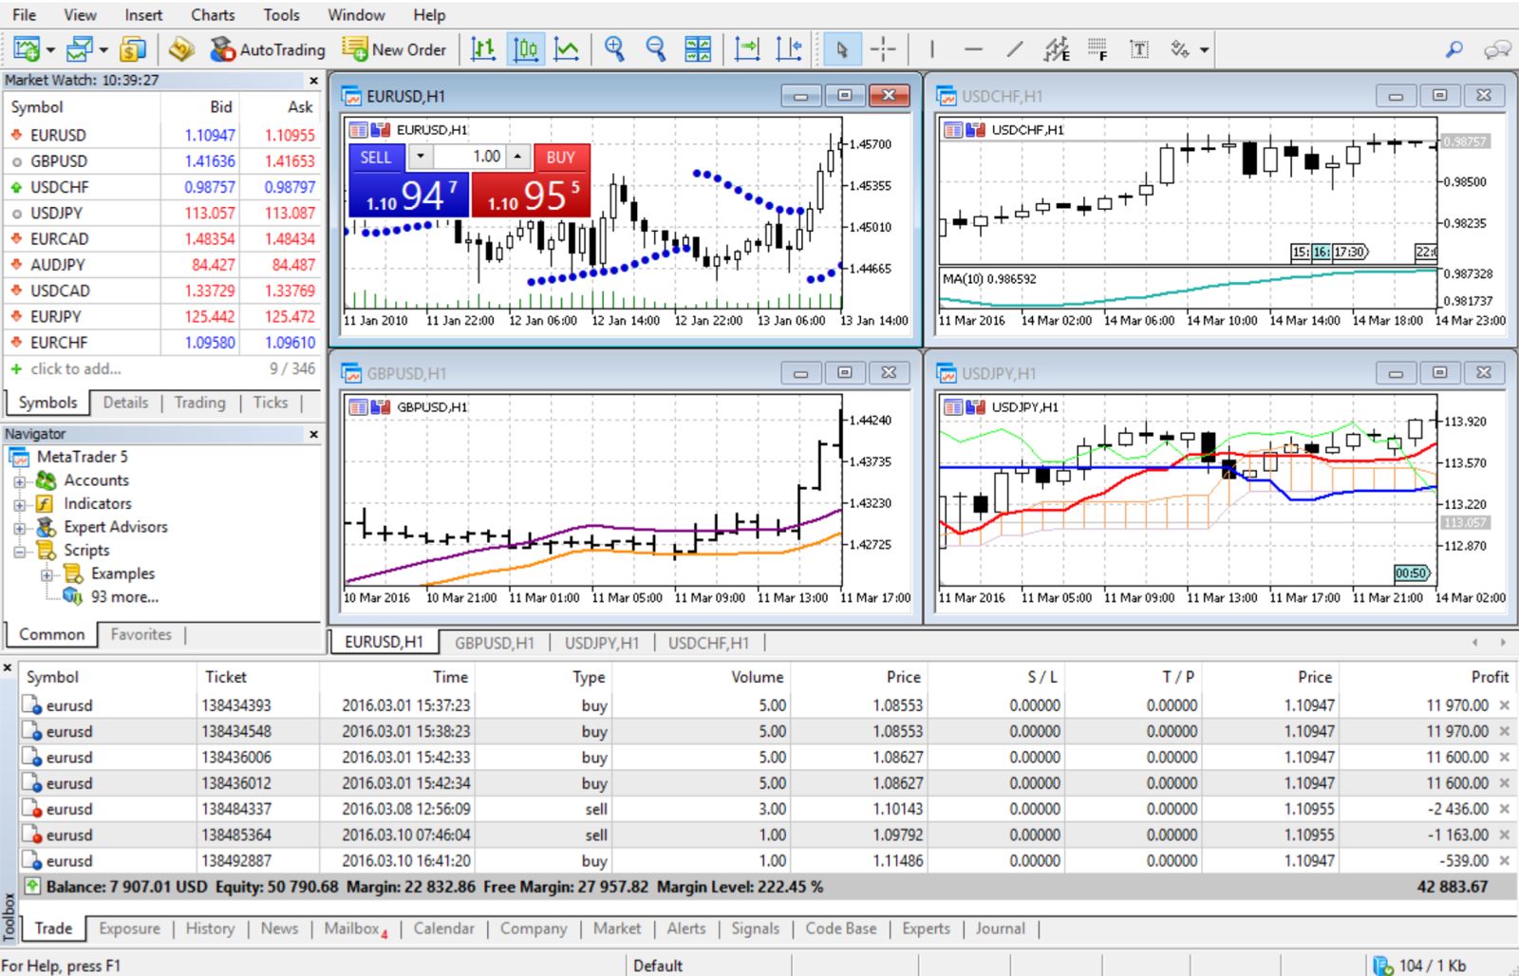Zoom in on the active chart
Image resolution: width=1519 pixels, height=976 pixels.
[613, 49]
